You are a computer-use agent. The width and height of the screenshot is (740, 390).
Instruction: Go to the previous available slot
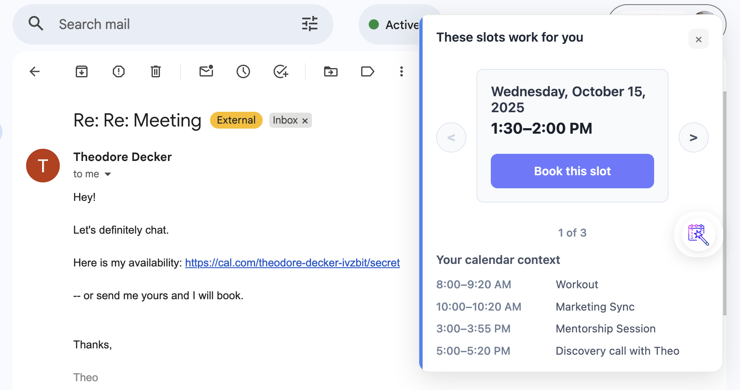451,137
